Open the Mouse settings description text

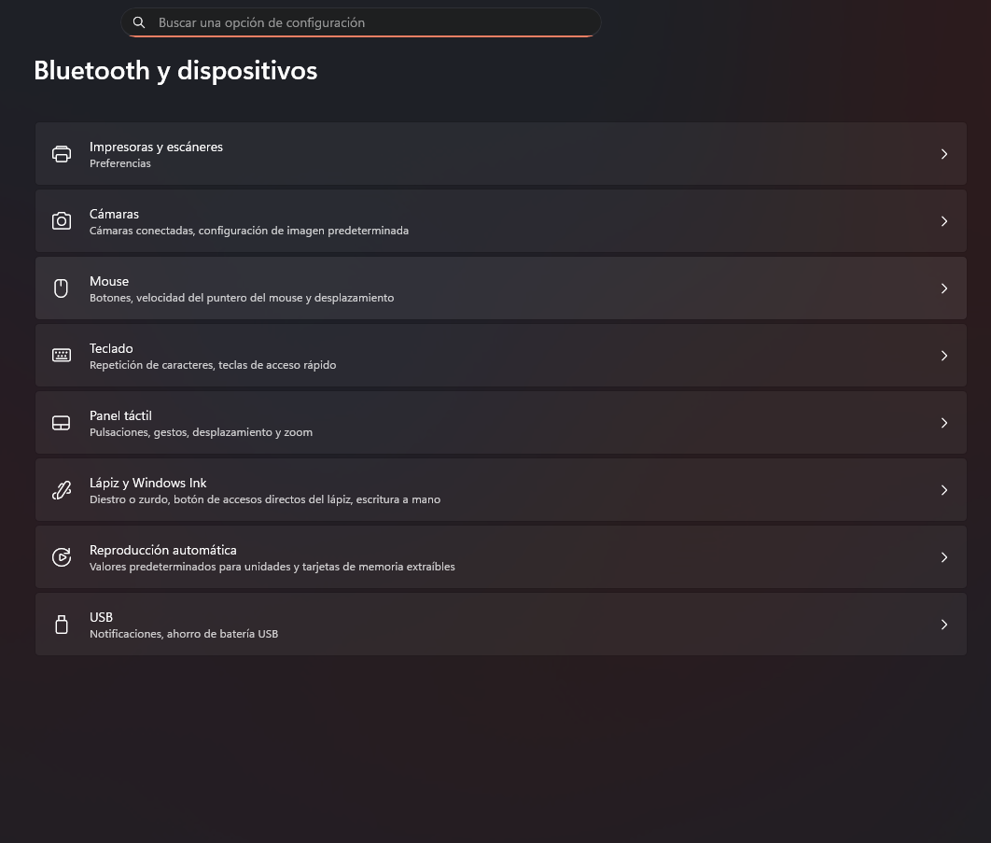(242, 298)
